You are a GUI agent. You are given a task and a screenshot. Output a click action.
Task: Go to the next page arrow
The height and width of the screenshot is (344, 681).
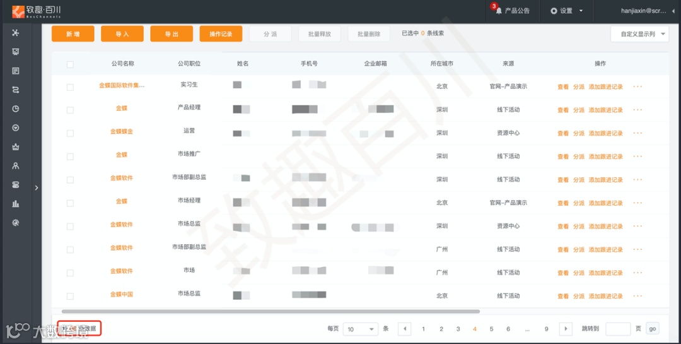click(566, 329)
